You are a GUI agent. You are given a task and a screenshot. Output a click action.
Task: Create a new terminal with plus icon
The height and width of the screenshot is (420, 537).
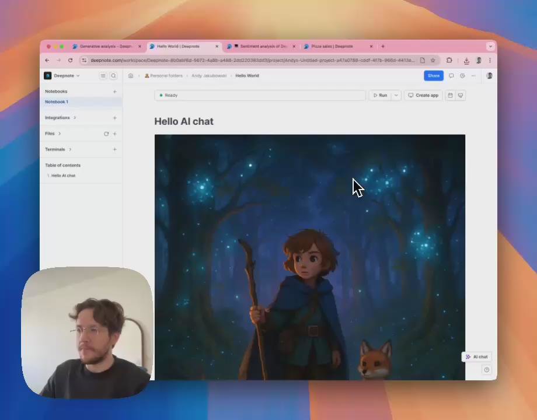(x=115, y=149)
